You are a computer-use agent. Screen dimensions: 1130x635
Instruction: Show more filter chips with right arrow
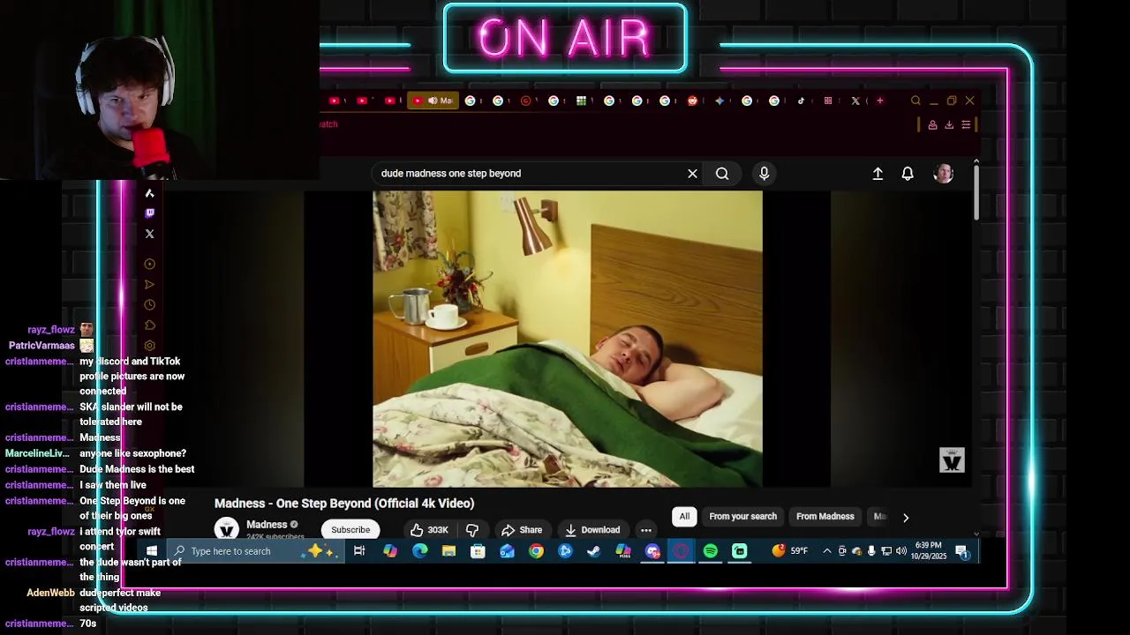click(x=905, y=518)
